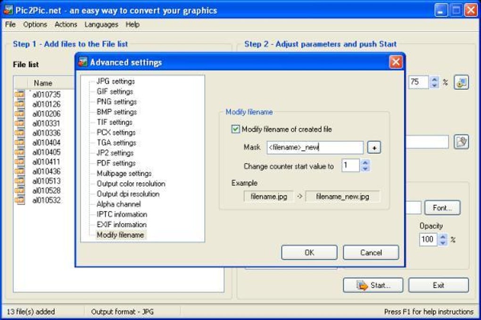The image size is (481, 320).
Task: Select PCX settings in the tree
Action: coord(116,133)
